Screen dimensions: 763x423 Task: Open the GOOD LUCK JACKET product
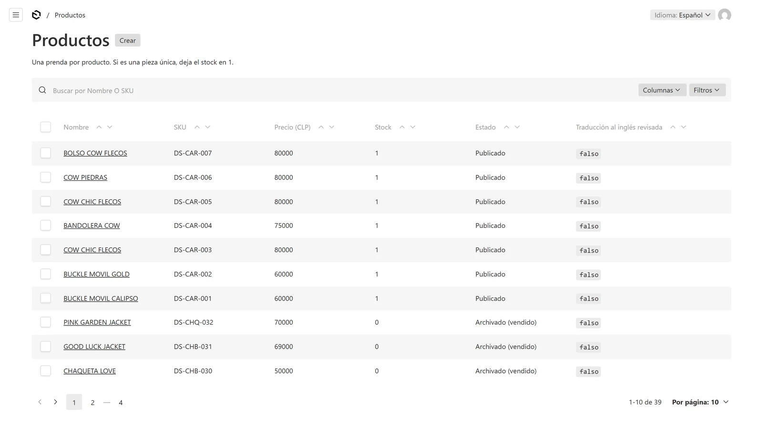point(94,346)
